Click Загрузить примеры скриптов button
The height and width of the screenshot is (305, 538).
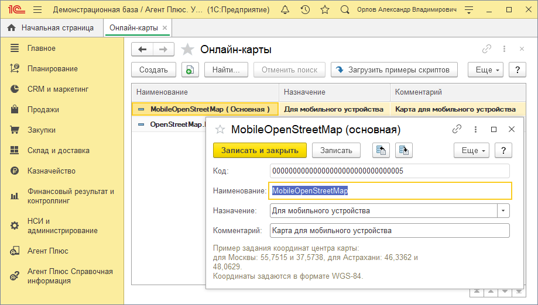[x=394, y=70]
